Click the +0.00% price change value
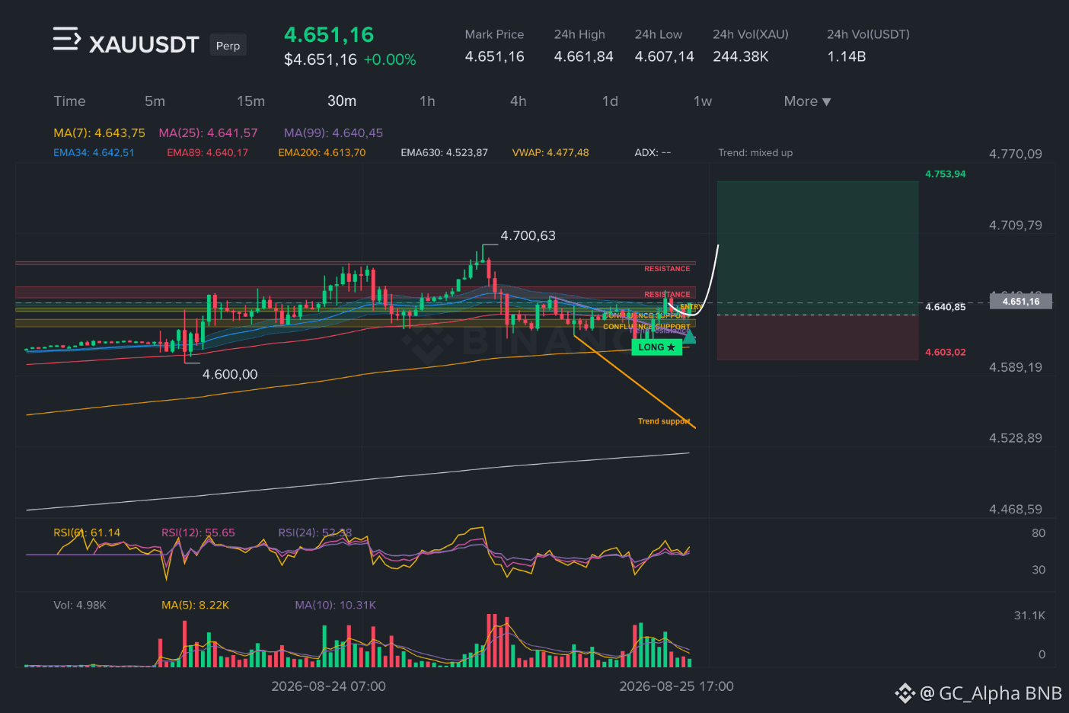The image size is (1069, 713). 390,59
